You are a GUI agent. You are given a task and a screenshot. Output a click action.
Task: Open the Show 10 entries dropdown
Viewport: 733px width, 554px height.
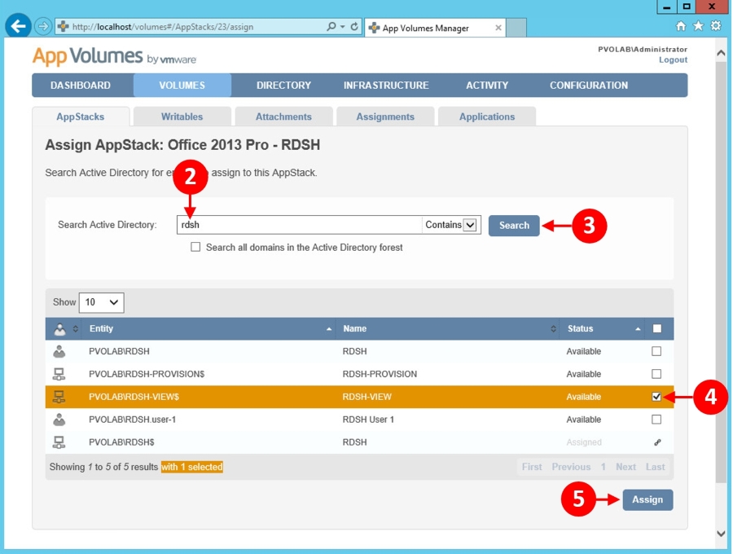[102, 302]
